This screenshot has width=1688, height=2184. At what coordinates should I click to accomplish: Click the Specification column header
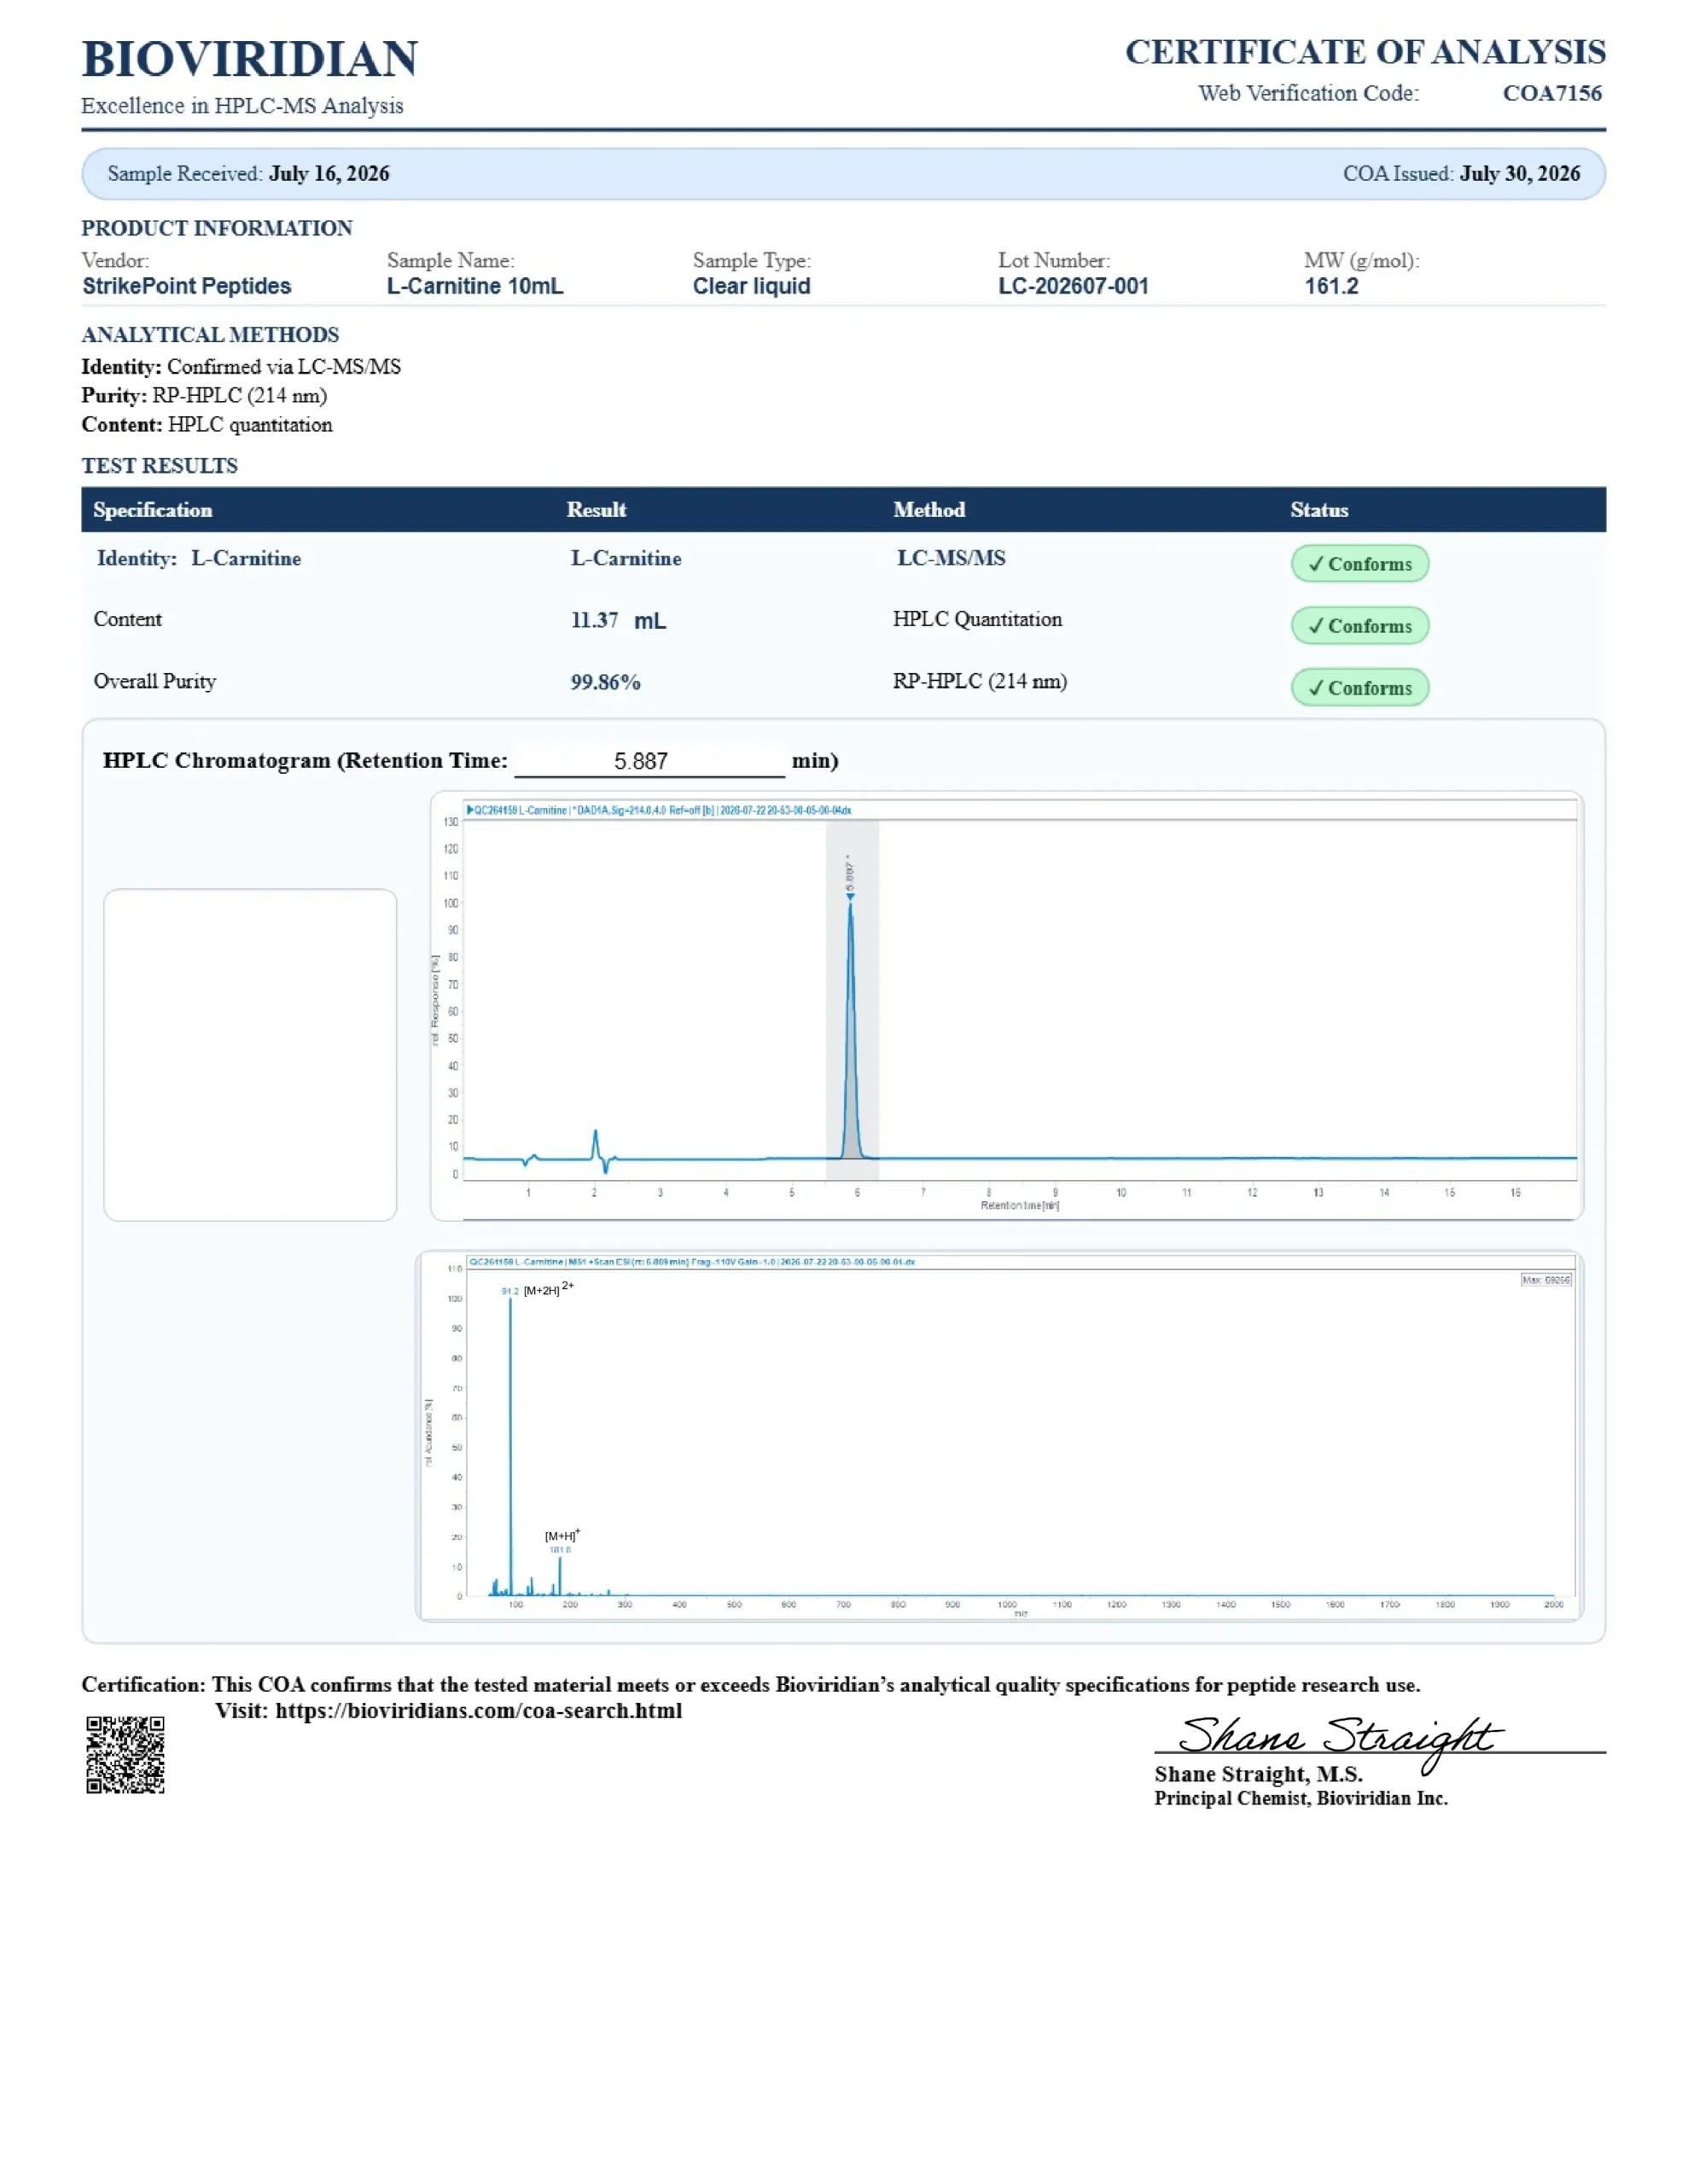[152, 510]
